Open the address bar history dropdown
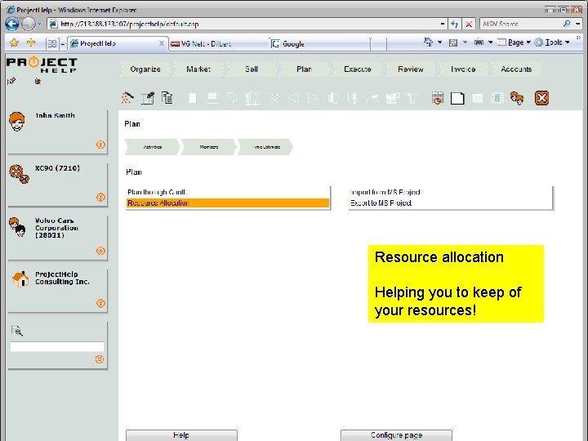588x441 pixels. point(443,24)
